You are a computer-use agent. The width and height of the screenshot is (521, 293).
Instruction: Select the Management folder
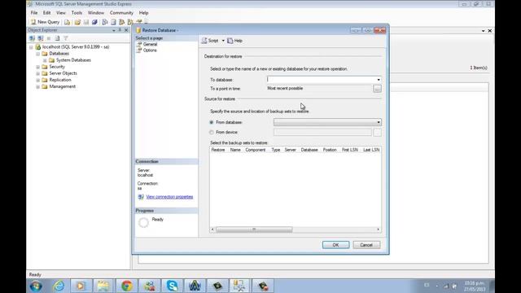(x=62, y=87)
